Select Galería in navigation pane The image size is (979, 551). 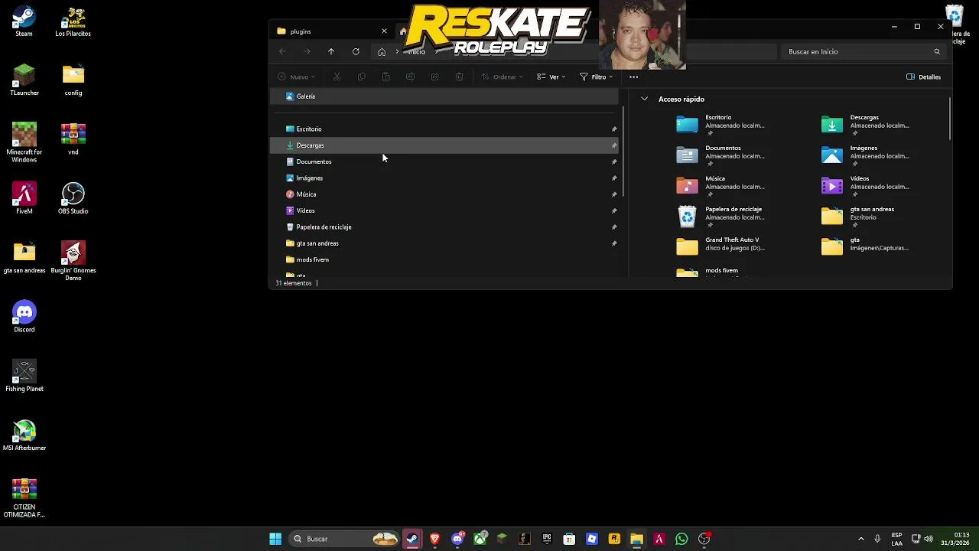point(444,96)
